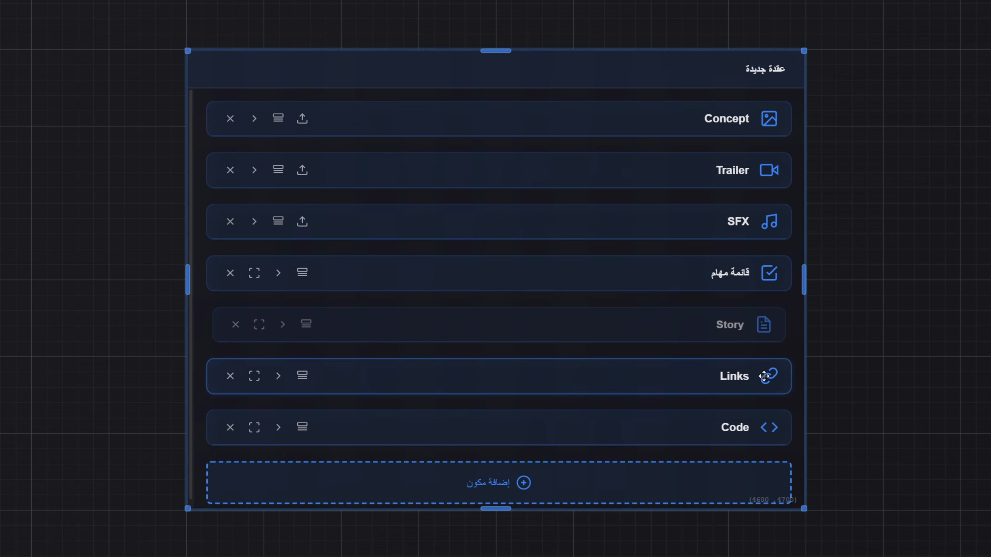This screenshot has height=557, width=991.
Task: Toggle the layers view on the Code row
Action: tap(302, 427)
